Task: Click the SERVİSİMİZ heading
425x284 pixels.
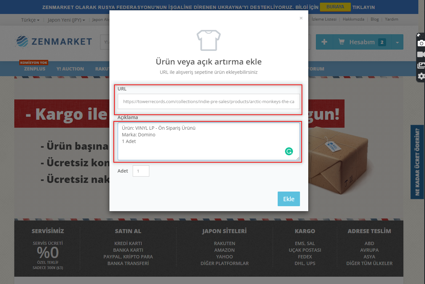Action: (48, 231)
